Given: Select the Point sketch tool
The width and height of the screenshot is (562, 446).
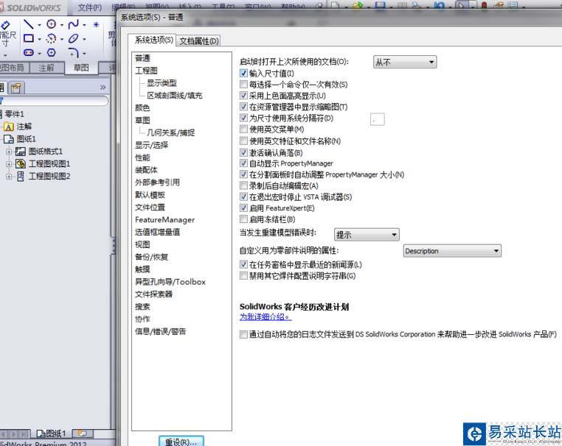Looking at the screenshot, I should (x=96, y=24).
